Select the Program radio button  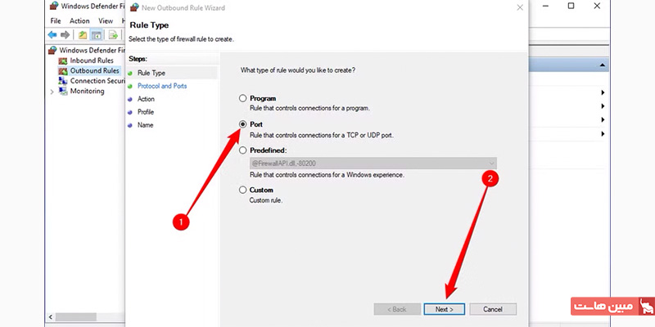[242, 98]
